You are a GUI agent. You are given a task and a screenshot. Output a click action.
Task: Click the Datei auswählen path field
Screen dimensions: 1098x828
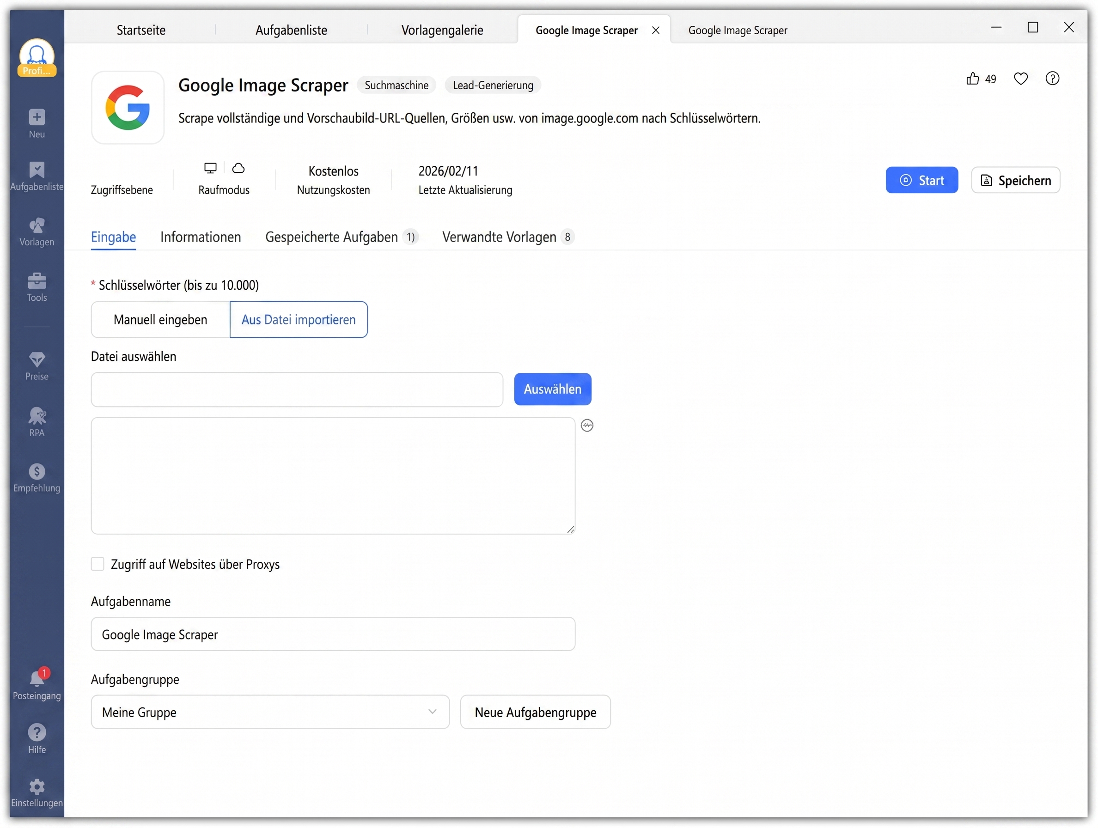[x=297, y=390]
